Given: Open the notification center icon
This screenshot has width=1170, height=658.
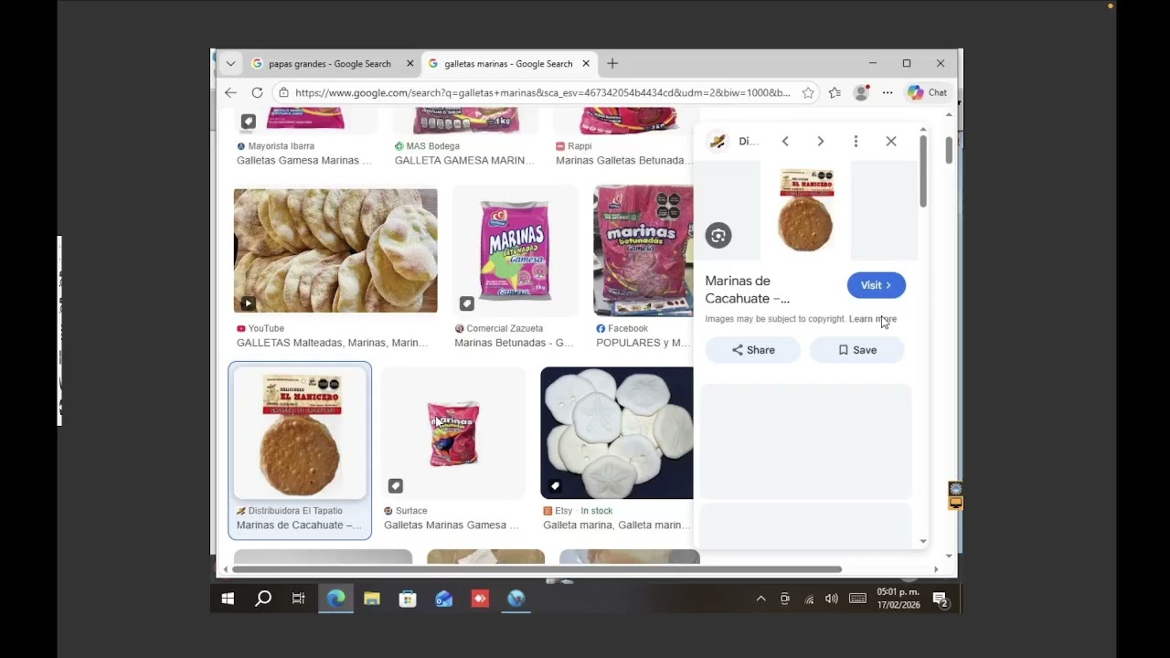Looking at the screenshot, I should tap(941, 599).
